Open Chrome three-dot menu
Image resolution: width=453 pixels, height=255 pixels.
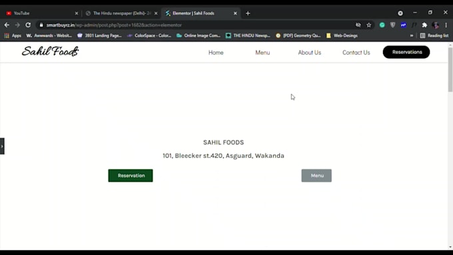click(x=446, y=25)
